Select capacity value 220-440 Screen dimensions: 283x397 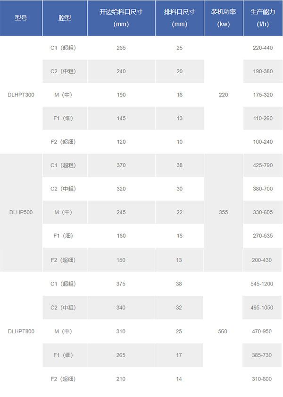[x=263, y=48]
